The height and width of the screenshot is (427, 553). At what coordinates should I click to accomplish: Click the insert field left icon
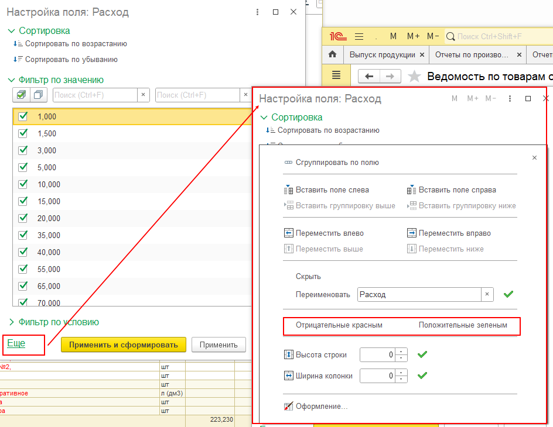288,190
